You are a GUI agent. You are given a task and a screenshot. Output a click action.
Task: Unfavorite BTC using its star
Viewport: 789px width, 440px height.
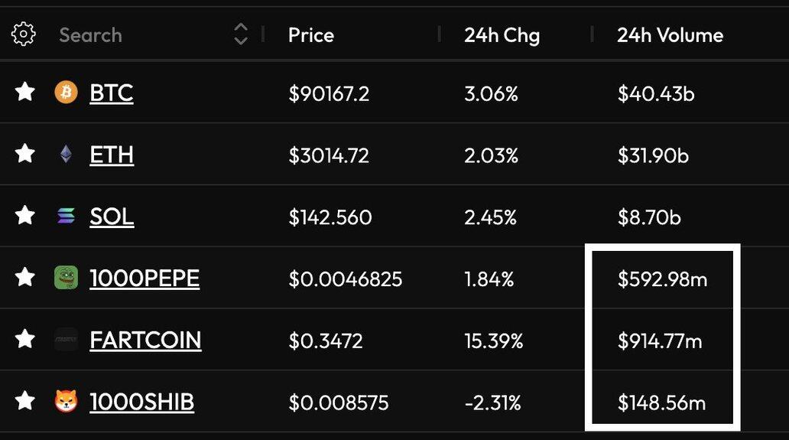click(x=25, y=93)
